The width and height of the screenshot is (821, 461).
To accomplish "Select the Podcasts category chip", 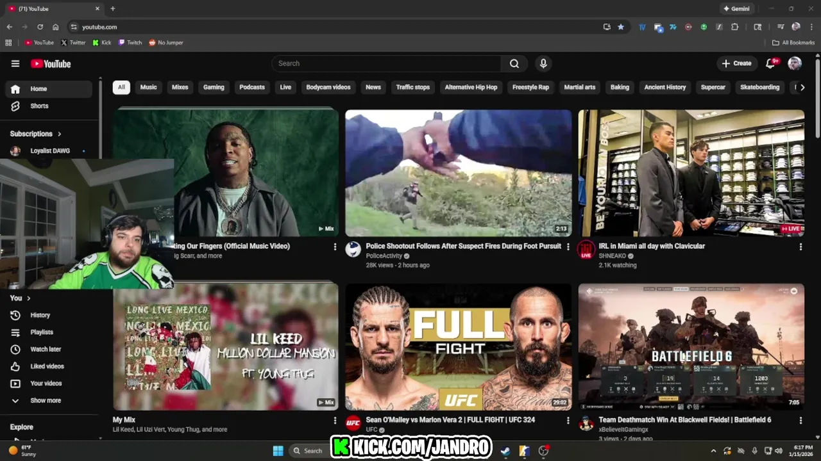I will tap(252, 87).
